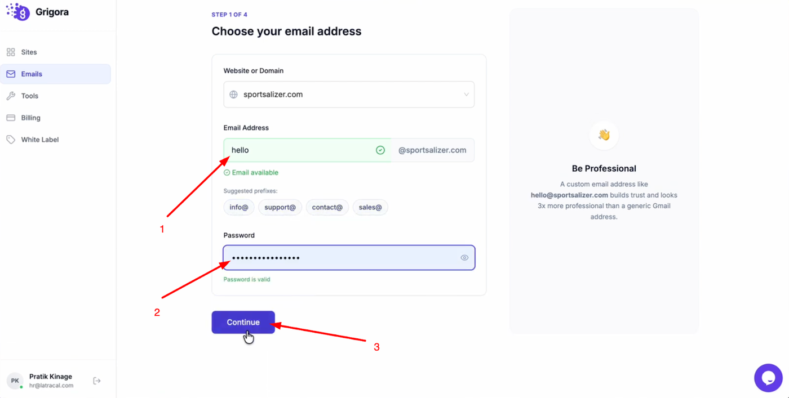Go to Billing in sidebar
The width and height of the screenshot is (789, 398).
point(31,118)
